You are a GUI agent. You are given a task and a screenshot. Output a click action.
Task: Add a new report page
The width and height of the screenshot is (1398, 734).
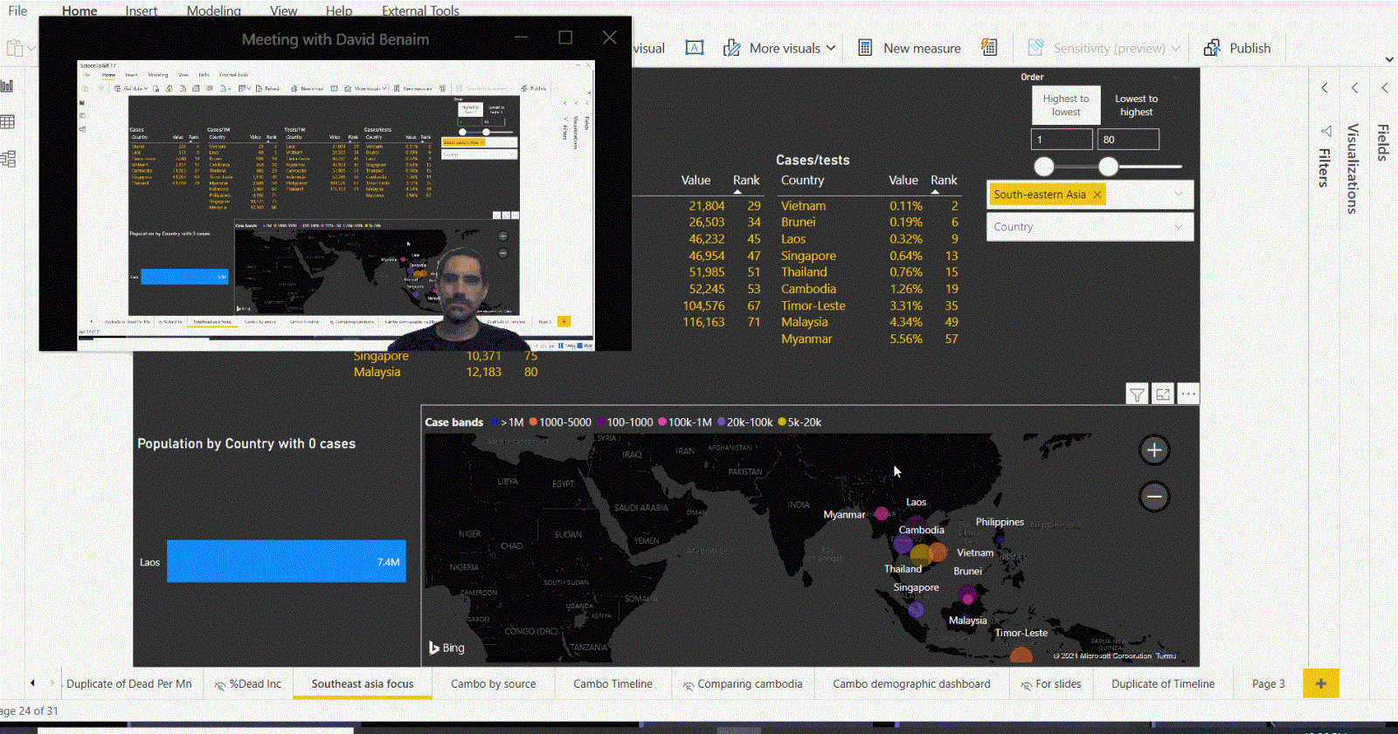(x=1320, y=683)
